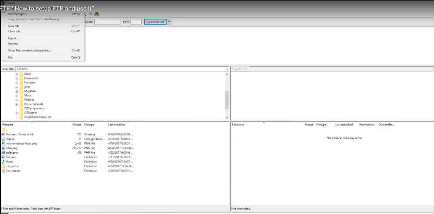Click the '256,217' filesize cell
Image resolution: width=434 pixels, height=214 pixels.
pyautogui.click(x=77, y=148)
